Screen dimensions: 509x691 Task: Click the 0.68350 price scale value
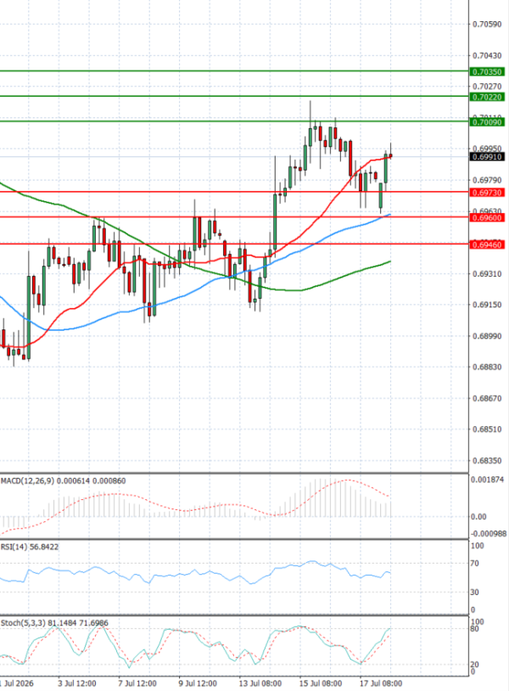pos(487,461)
